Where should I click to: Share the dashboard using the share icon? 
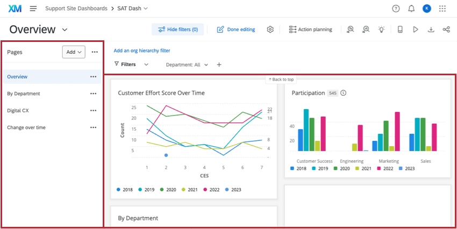(x=446, y=30)
